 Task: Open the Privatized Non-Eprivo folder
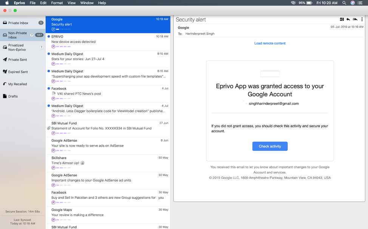[x=23, y=47]
